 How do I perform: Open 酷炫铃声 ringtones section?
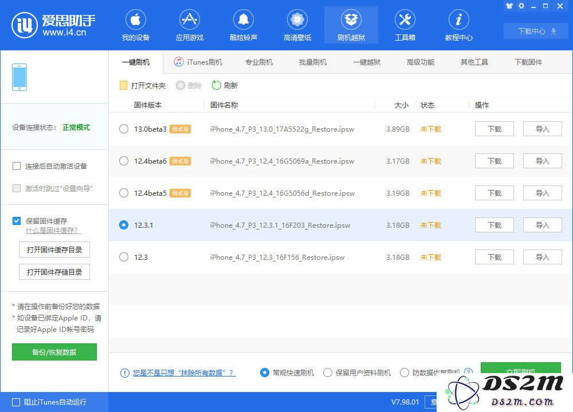(244, 25)
